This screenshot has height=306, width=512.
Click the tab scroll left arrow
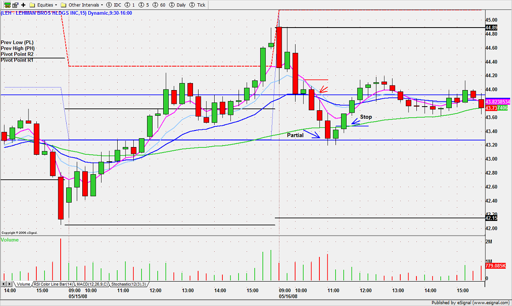4,284
